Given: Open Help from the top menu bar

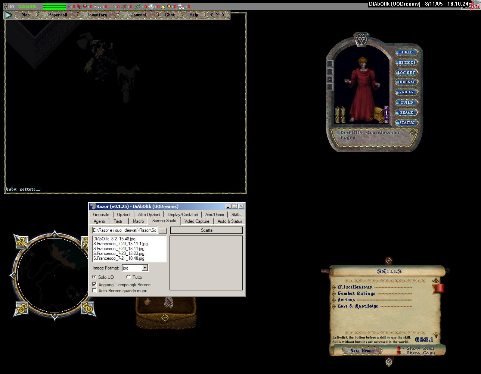Looking at the screenshot, I should click(x=193, y=15).
